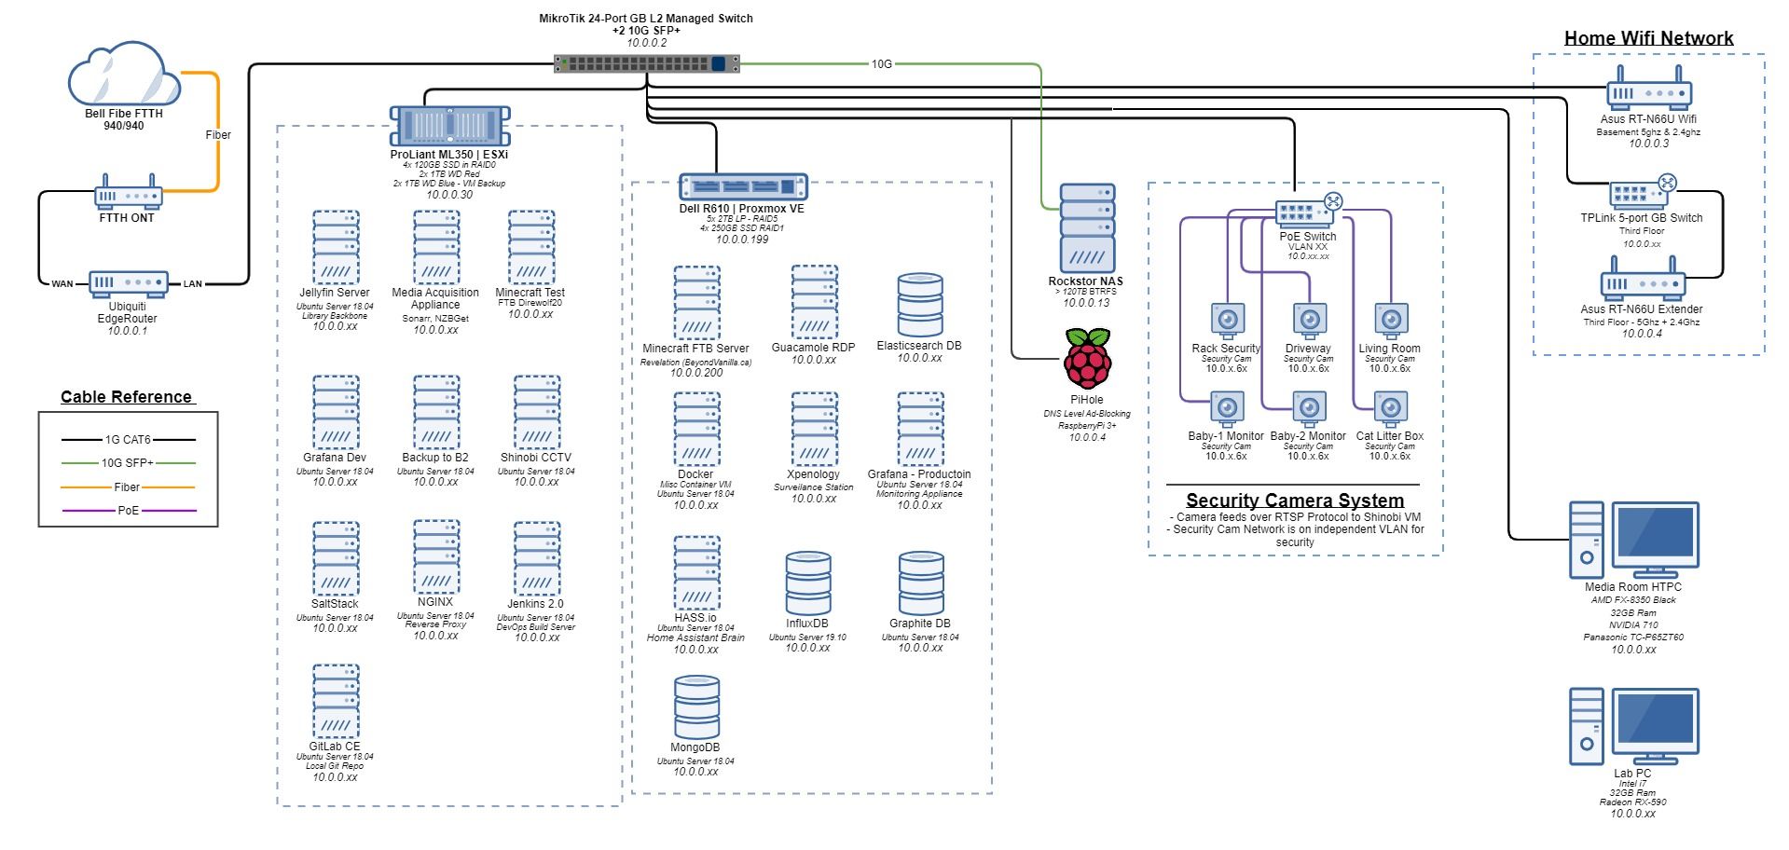The image size is (1789, 850).
Task: Click the 10.0.0.200 Minecraft FTB address
Action: [696, 373]
